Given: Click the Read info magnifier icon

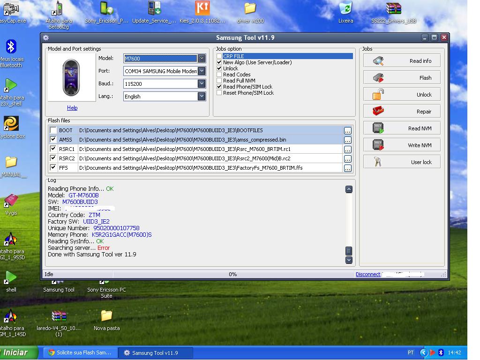Looking at the screenshot, I should 378,61.
